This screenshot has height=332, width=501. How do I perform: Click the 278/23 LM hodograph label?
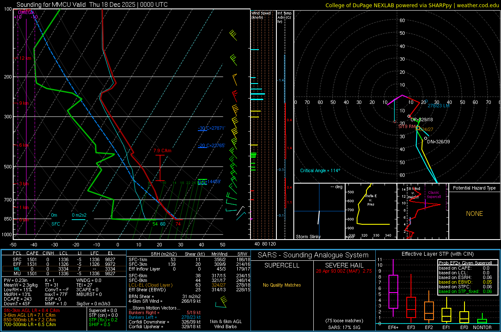pos(438,106)
